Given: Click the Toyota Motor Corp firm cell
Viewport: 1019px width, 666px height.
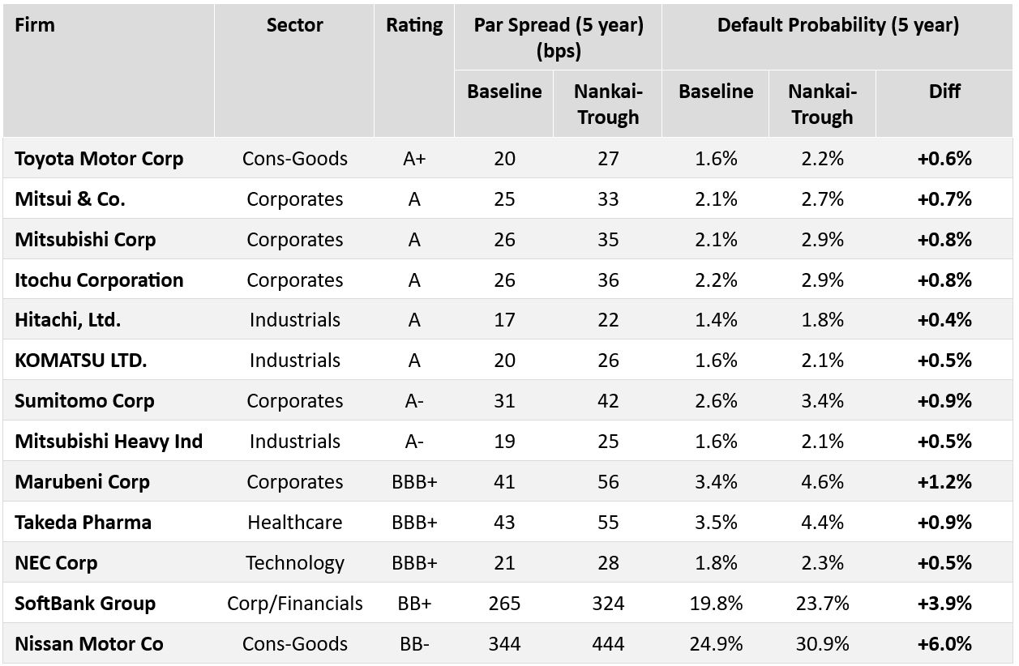Looking at the screenshot, I should 99,158.
